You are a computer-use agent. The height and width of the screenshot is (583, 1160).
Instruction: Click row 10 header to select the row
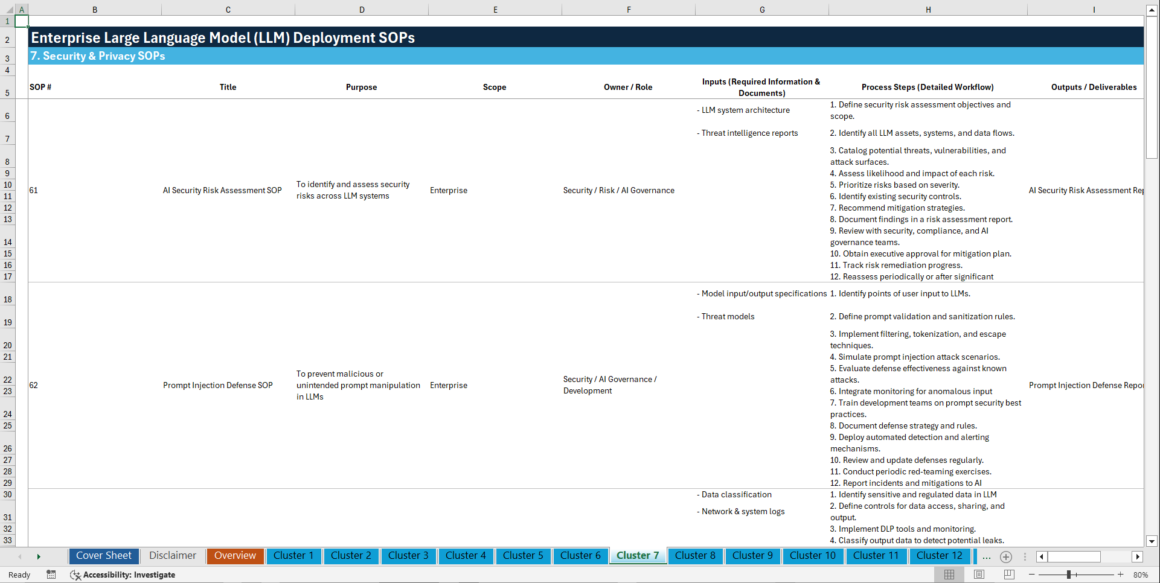[x=8, y=185]
